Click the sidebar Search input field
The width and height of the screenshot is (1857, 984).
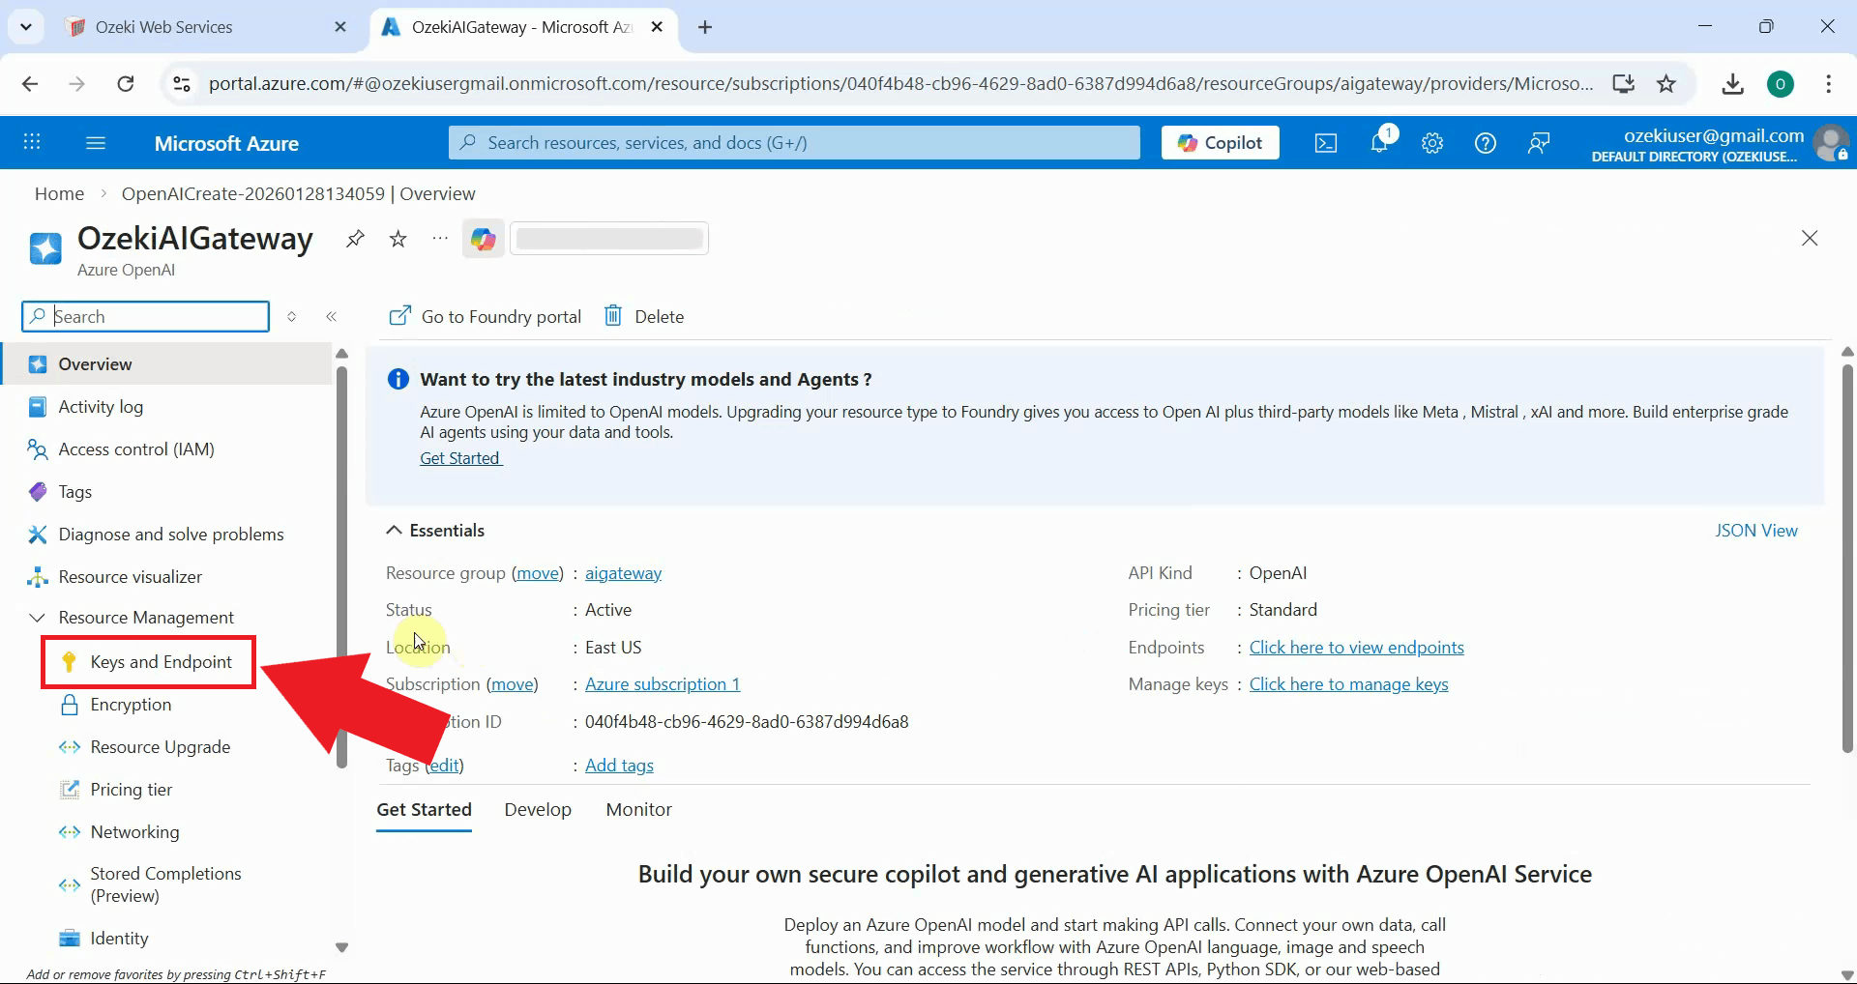[x=155, y=317]
